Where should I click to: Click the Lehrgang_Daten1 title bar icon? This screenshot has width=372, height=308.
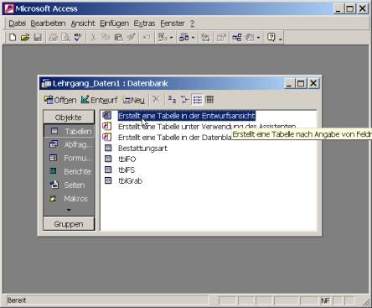tap(46, 83)
